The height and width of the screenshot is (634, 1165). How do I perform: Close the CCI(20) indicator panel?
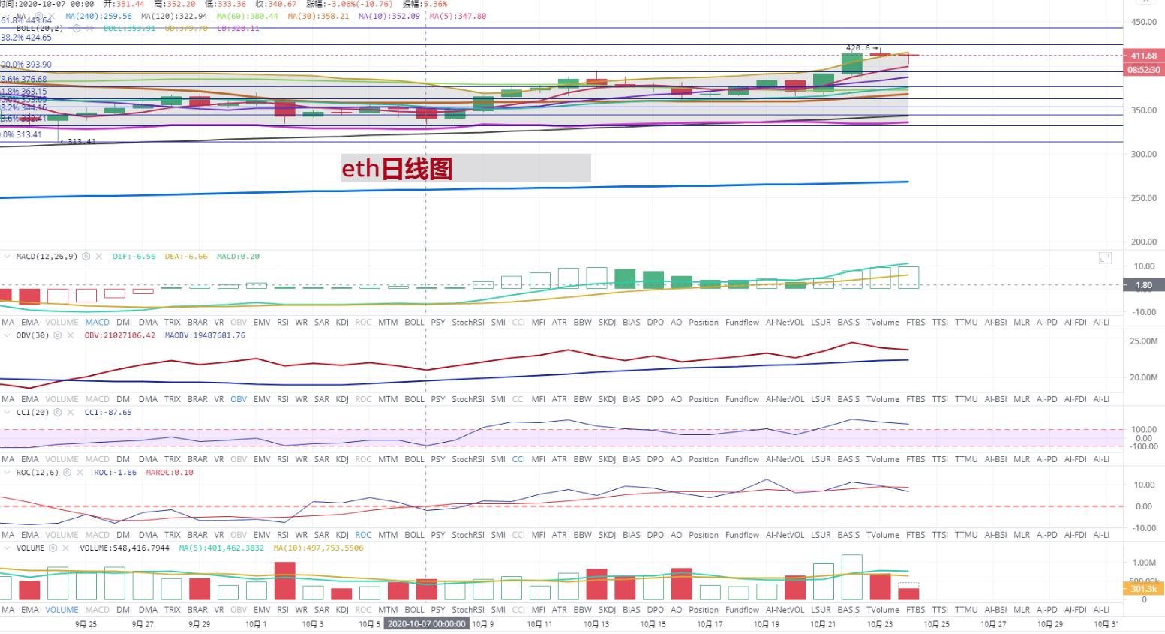(x=71, y=413)
